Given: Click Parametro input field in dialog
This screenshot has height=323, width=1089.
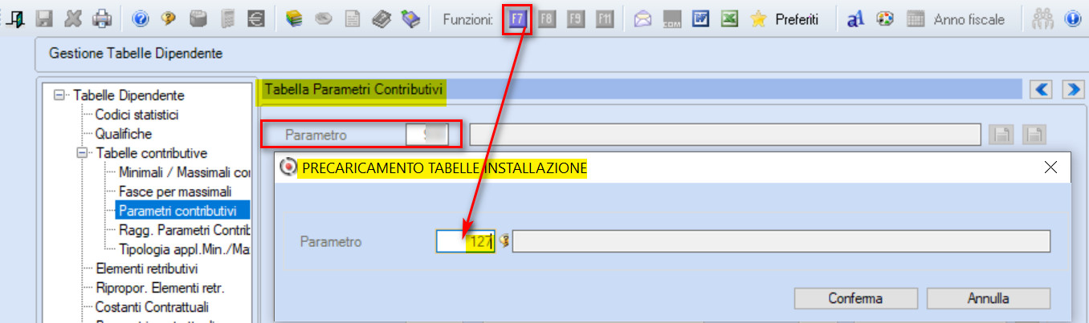Looking at the screenshot, I should [x=465, y=240].
